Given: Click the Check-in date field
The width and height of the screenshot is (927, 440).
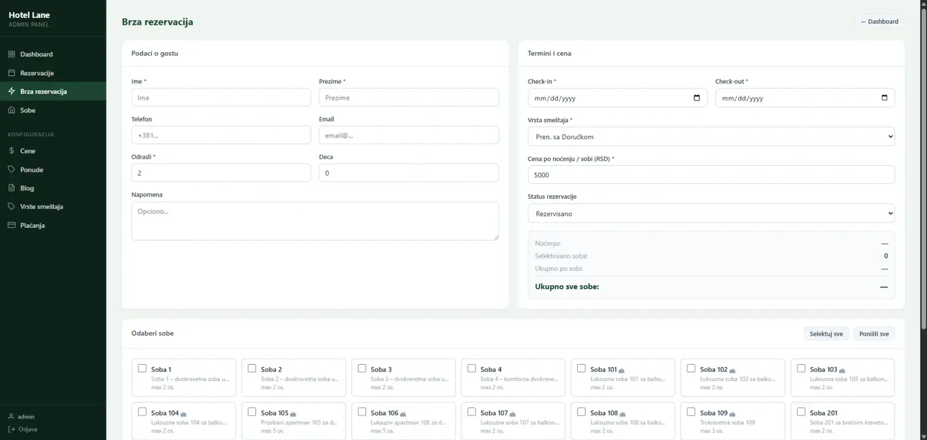Looking at the screenshot, I should (x=617, y=97).
